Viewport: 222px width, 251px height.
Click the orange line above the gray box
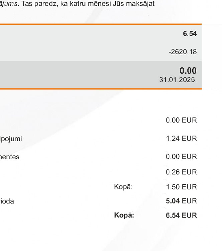(100, 24)
